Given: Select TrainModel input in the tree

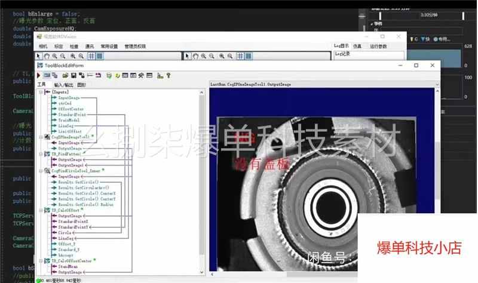Looking at the screenshot, I should point(69,121).
